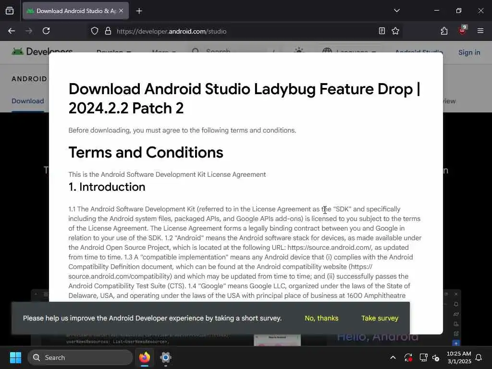Click the address bar URL field
The height and width of the screenshot is (369, 492).
click(x=245, y=31)
